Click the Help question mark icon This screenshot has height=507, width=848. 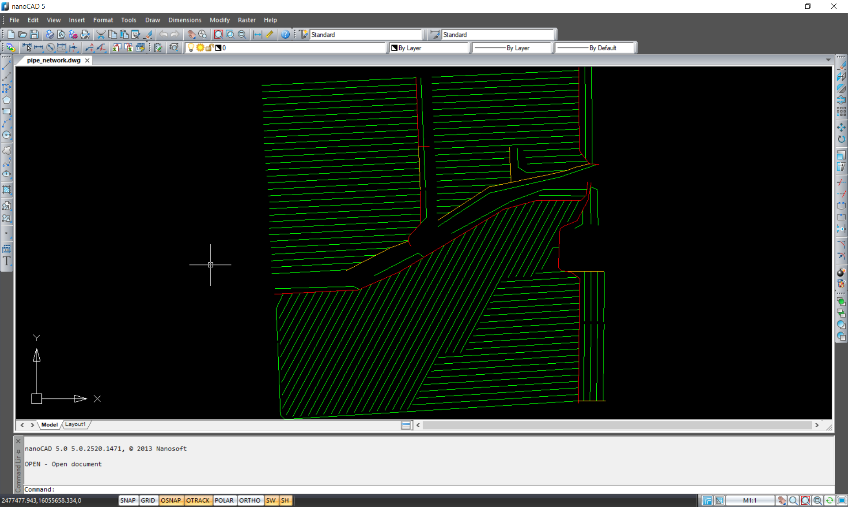[x=285, y=34]
